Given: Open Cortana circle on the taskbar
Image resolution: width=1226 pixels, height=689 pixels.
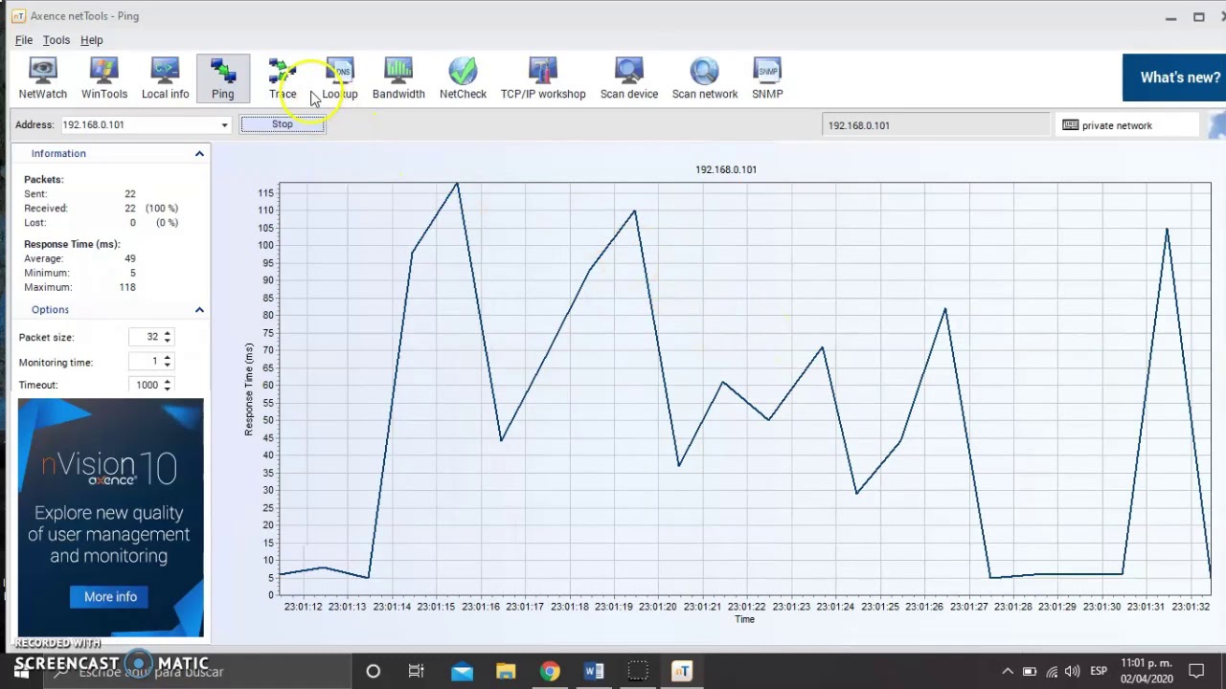Looking at the screenshot, I should [x=374, y=672].
